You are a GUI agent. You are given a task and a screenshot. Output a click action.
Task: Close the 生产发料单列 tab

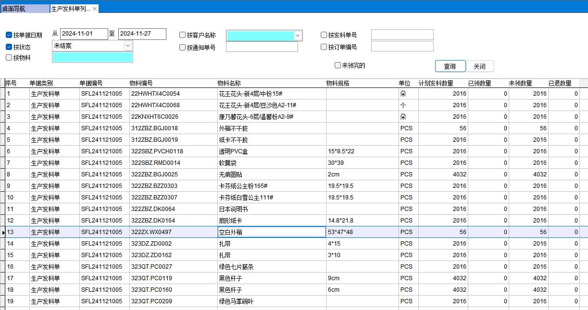[95, 9]
